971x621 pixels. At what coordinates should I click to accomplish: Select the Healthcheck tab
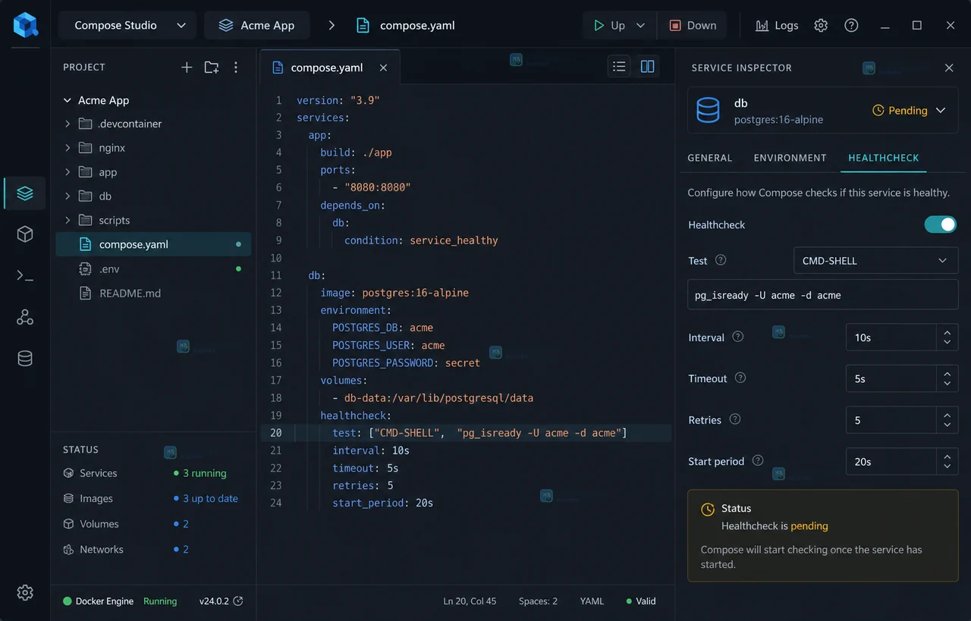click(x=883, y=158)
